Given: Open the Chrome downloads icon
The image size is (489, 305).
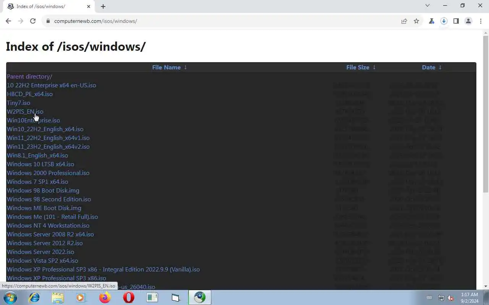Looking at the screenshot, I should pyautogui.click(x=444, y=21).
